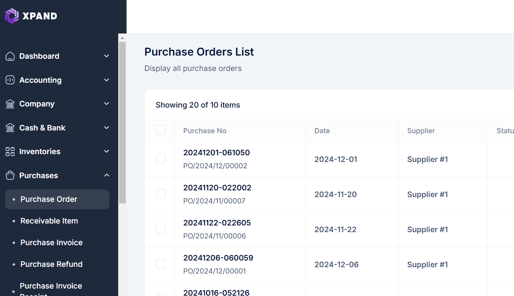Open the Receivable Item menu entry
This screenshot has width=514, height=296.
click(49, 221)
